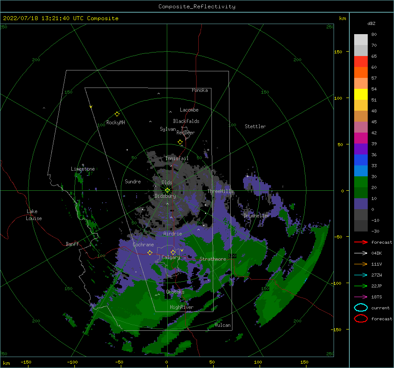Click the dBZ legend heading
The height and width of the screenshot is (368, 394).
pos(371,23)
